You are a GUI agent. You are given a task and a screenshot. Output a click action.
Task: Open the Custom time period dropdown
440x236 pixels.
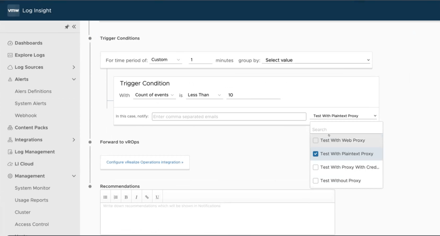(x=165, y=60)
